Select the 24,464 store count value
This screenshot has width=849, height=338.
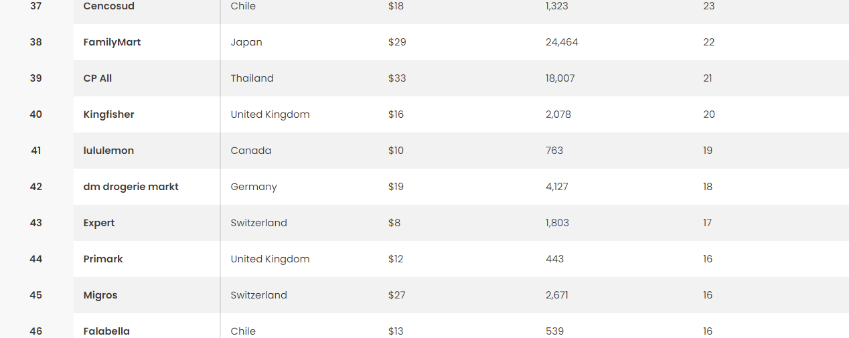click(x=562, y=42)
